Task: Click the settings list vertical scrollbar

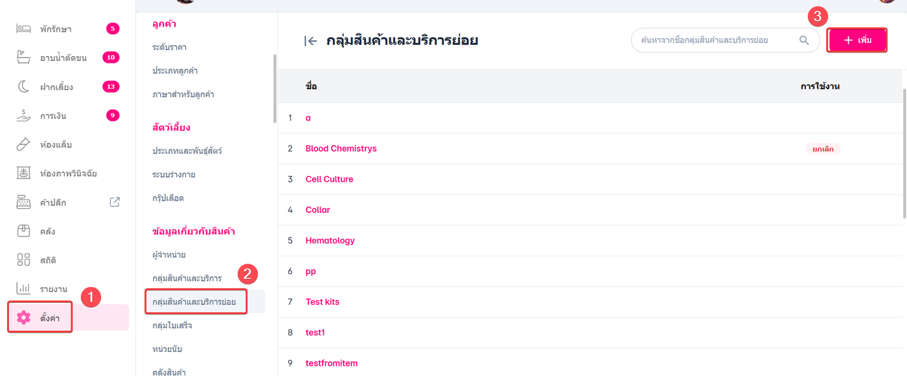Action: coord(275,87)
